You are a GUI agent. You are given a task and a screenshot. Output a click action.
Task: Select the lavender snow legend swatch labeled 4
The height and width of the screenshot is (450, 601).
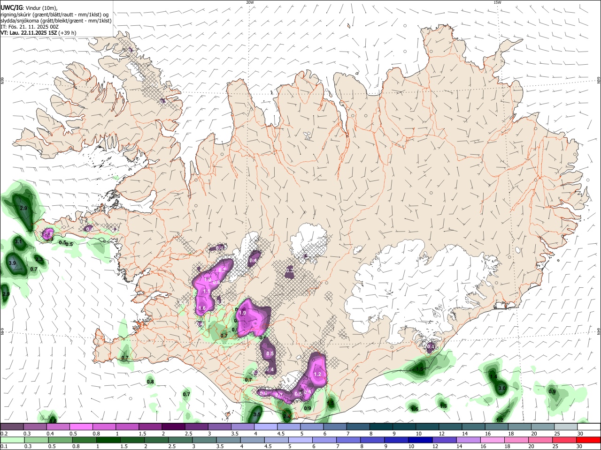point(265,427)
